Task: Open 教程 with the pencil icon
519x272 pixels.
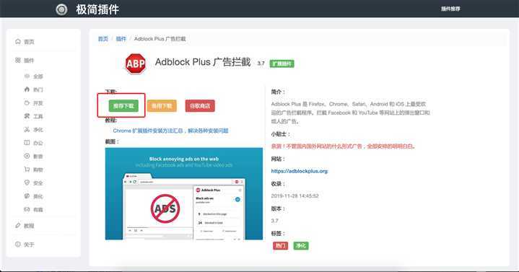Action: click(x=18, y=225)
